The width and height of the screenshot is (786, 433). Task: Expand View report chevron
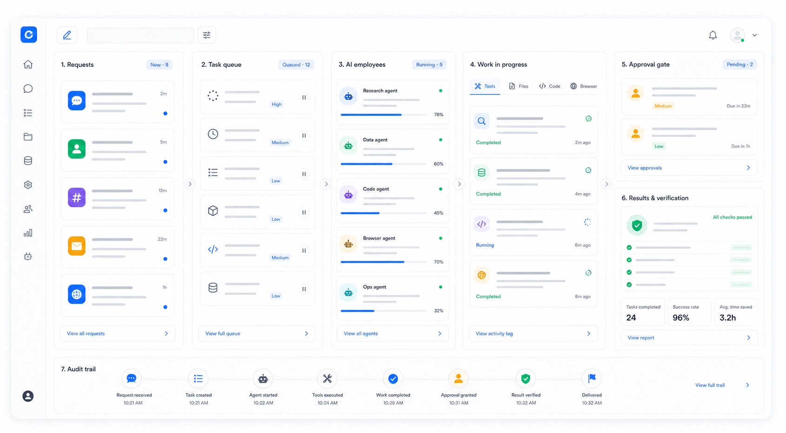point(748,338)
